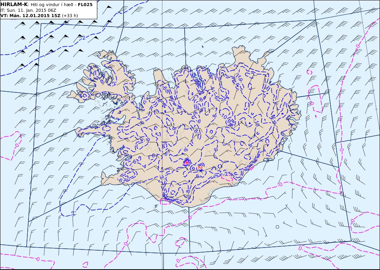Click the small open circle marker over the sea
The image size is (380, 270).
277,227
